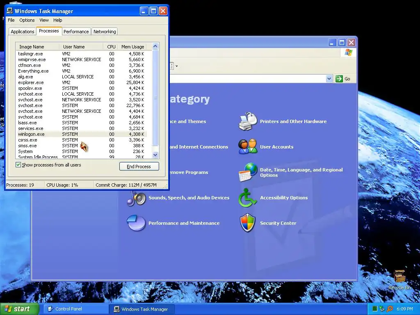This screenshot has width=420, height=315.
Task: Select the explorer.exe process row
Action: click(x=82, y=82)
